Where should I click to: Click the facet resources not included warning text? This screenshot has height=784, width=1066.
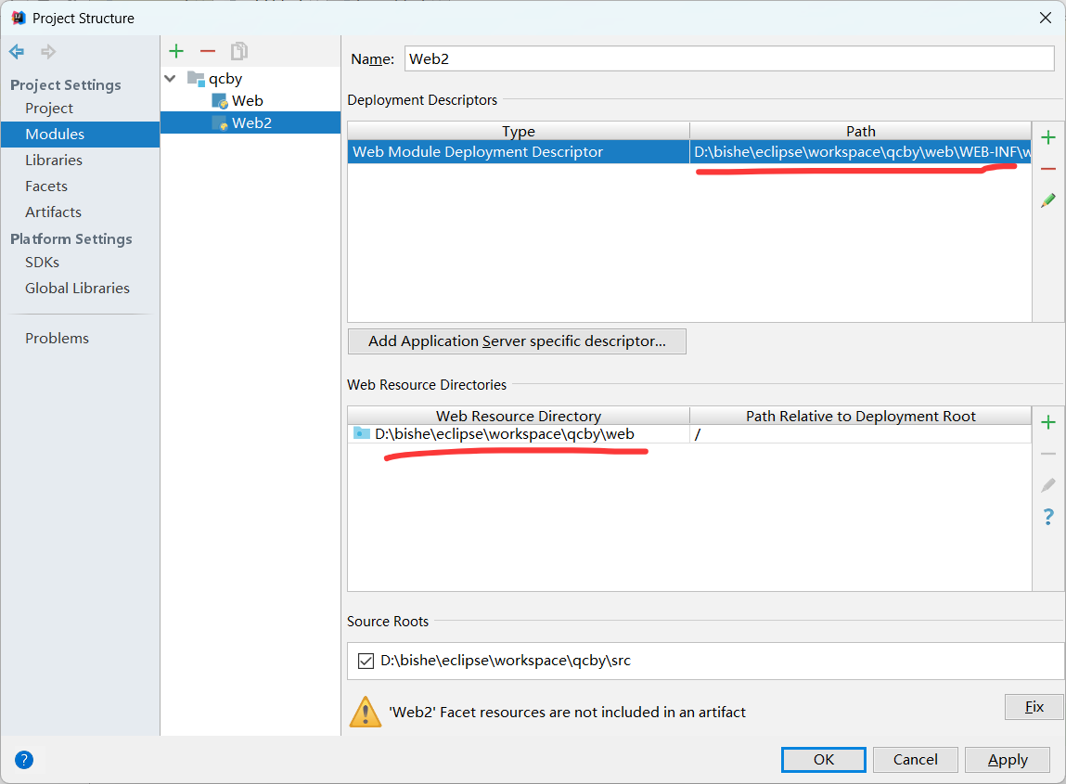tap(567, 712)
